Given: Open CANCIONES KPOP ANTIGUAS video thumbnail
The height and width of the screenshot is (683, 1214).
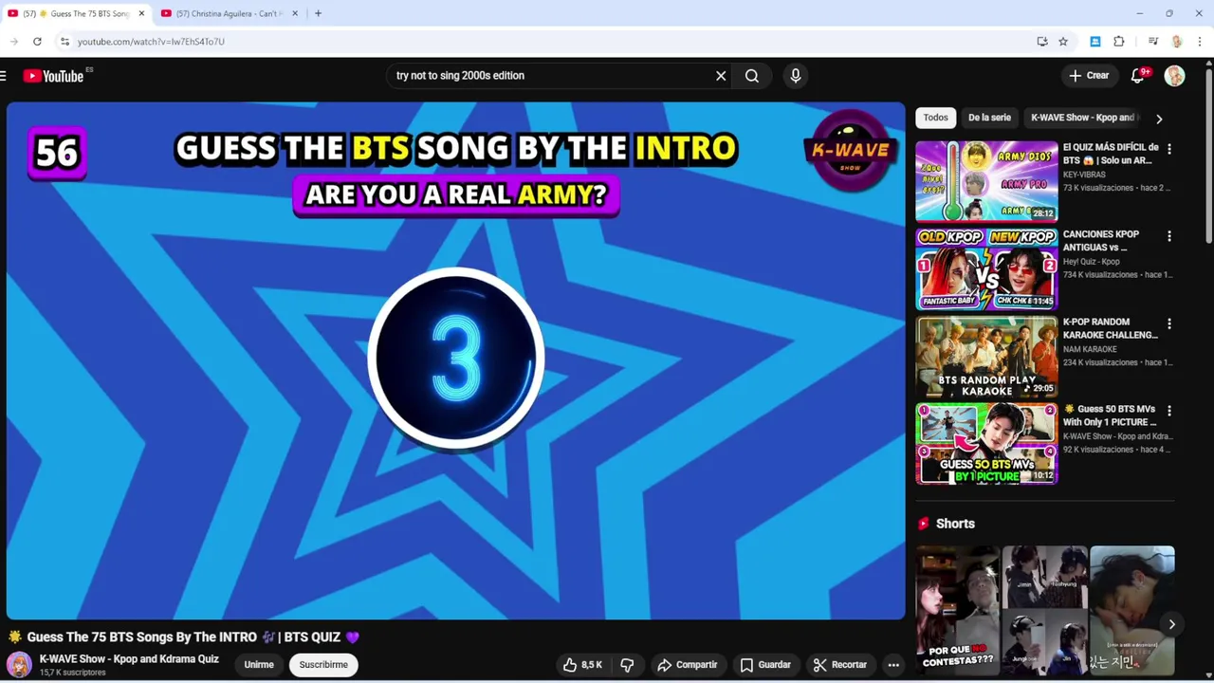Looking at the screenshot, I should (986, 268).
